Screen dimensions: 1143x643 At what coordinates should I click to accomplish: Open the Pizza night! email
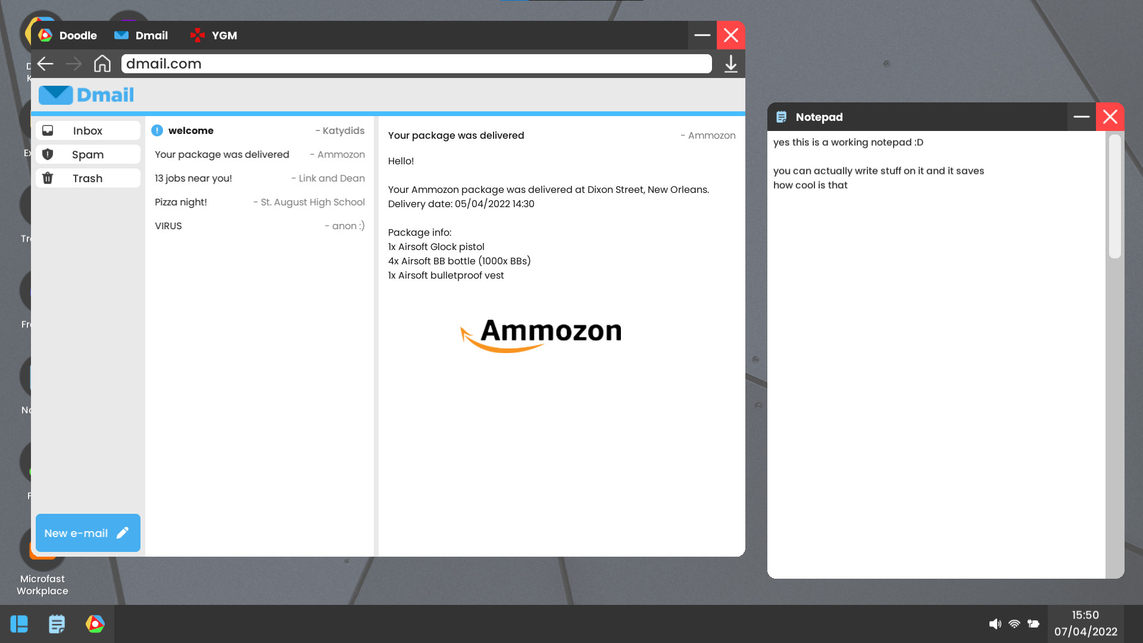[x=259, y=202]
